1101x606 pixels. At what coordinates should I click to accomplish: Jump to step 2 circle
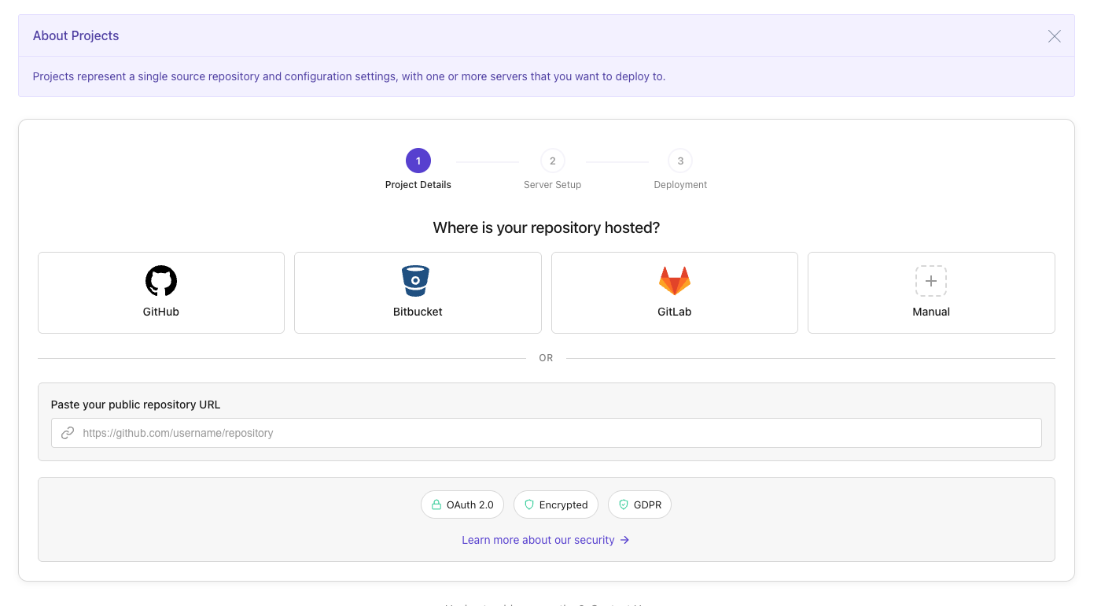(553, 161)
